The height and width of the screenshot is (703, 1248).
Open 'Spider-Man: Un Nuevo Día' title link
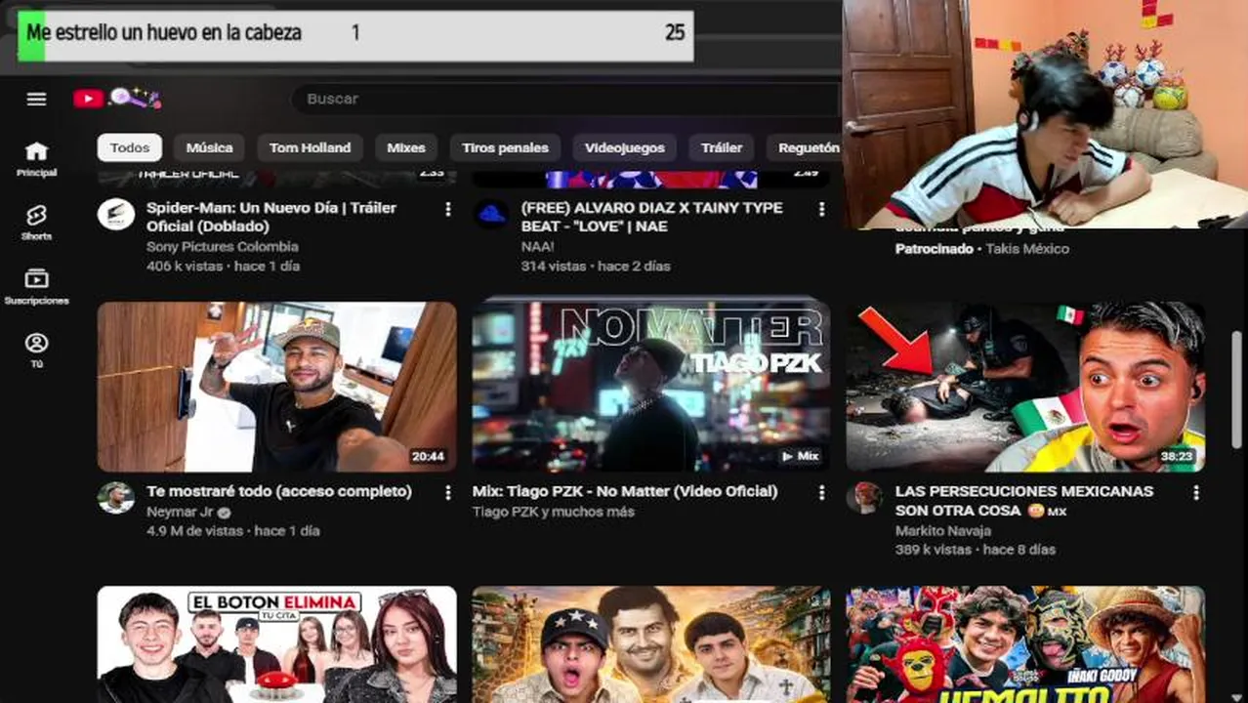(271, 217)
